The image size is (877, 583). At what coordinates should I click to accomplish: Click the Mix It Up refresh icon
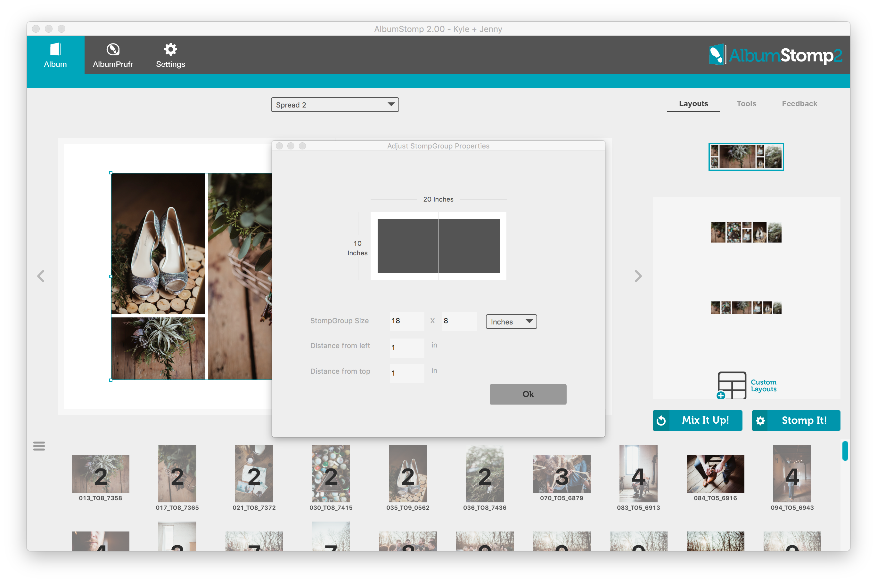click(661, 420)
